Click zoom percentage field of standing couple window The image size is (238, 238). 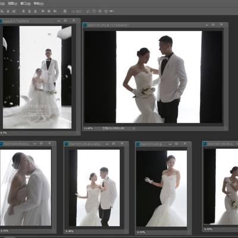pos(70,231)
